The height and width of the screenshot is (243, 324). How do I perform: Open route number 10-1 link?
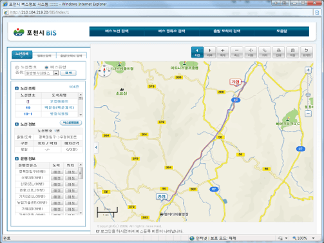click(x=28, y=114)
